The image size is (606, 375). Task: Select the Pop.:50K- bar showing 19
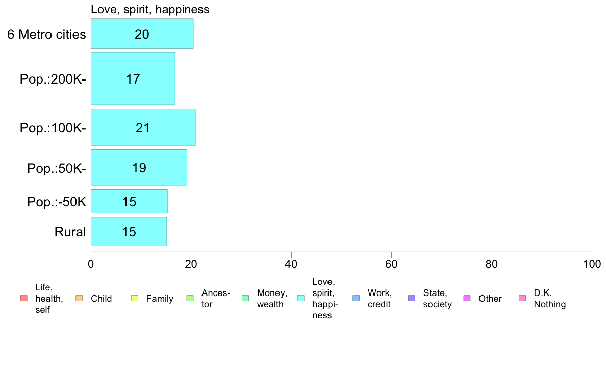(139, 168)
